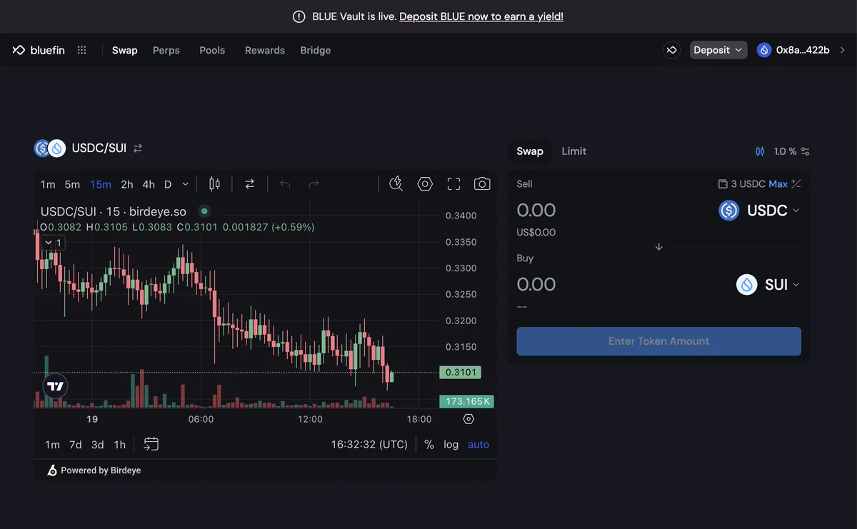857x529 pixels.
Task: Open the SUI buy token selector
Action: click(768, 285)
